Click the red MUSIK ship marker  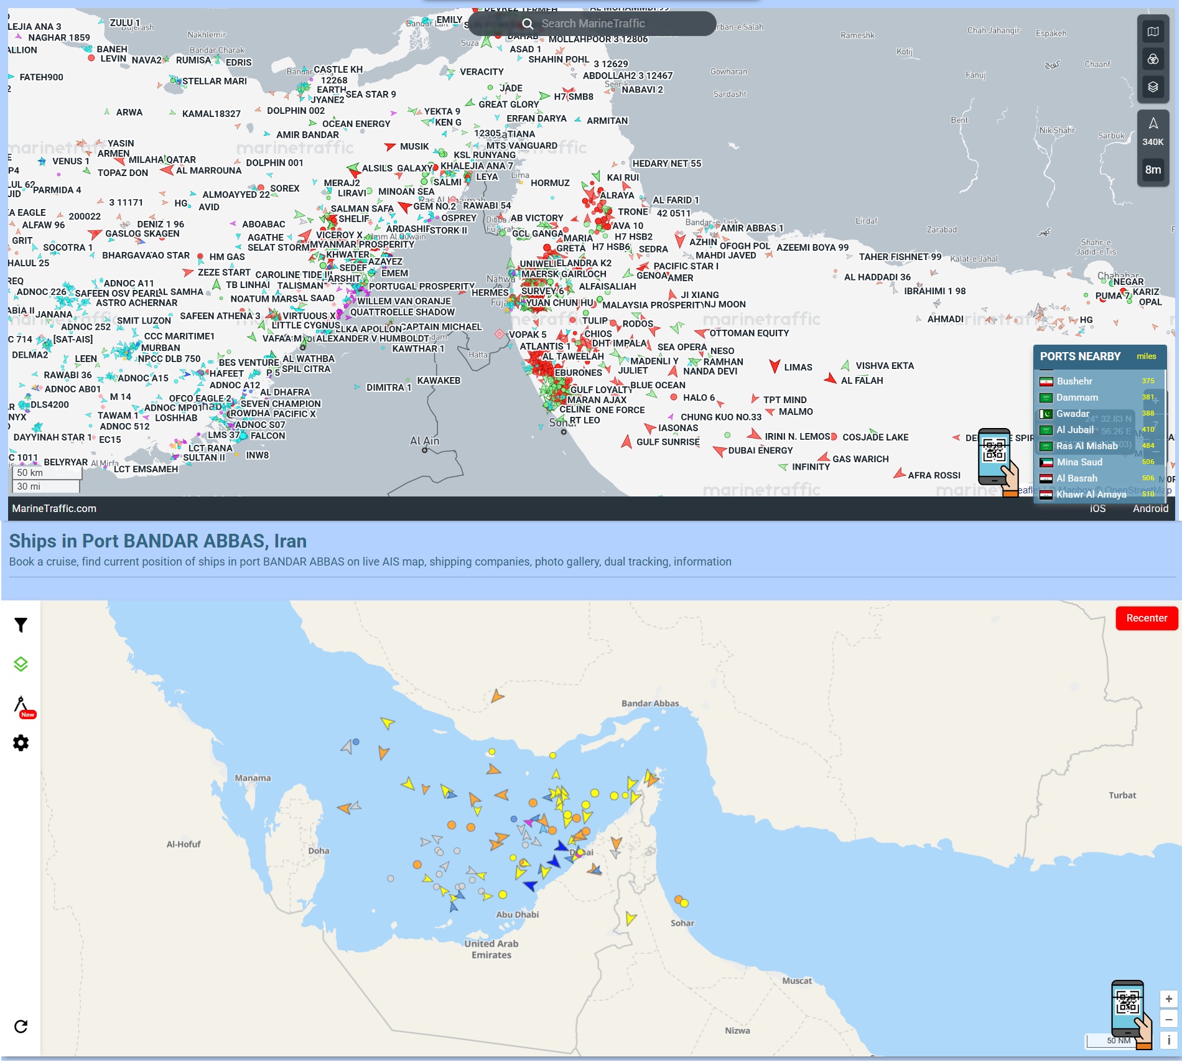[390, 147]
